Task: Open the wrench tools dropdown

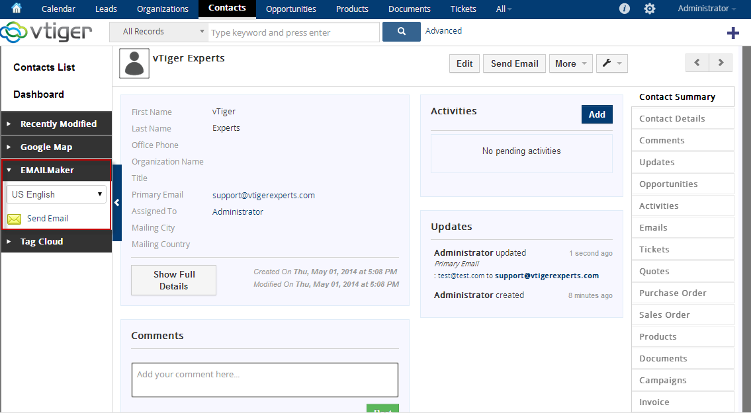Action: pyautogui.click(x=611, y=63)
